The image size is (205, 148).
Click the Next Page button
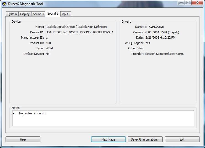(x=108, y=139)
